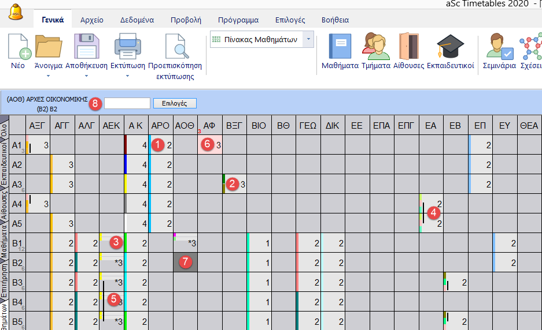Expand the arrow below Αποθήκευση
The height and width of the screenshot is (330, 542).
[x=87, y=76]
